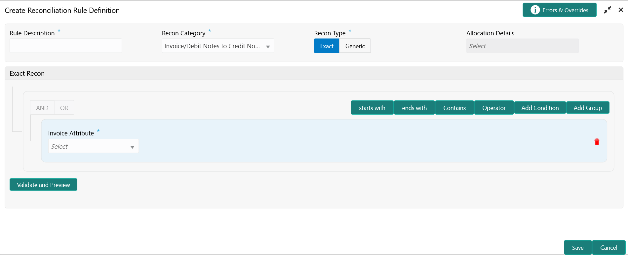Delete the Invoice Attribute condition row
Screen dimensions: 628x255
pos(597,142)
